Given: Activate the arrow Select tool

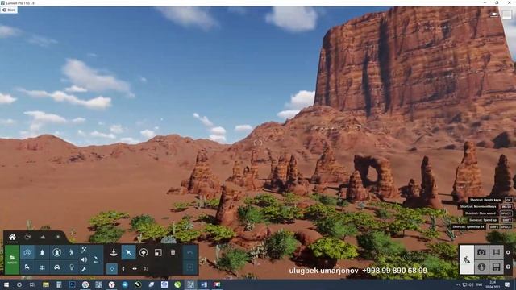Looking at the screenshot, I should click(129, 252).
